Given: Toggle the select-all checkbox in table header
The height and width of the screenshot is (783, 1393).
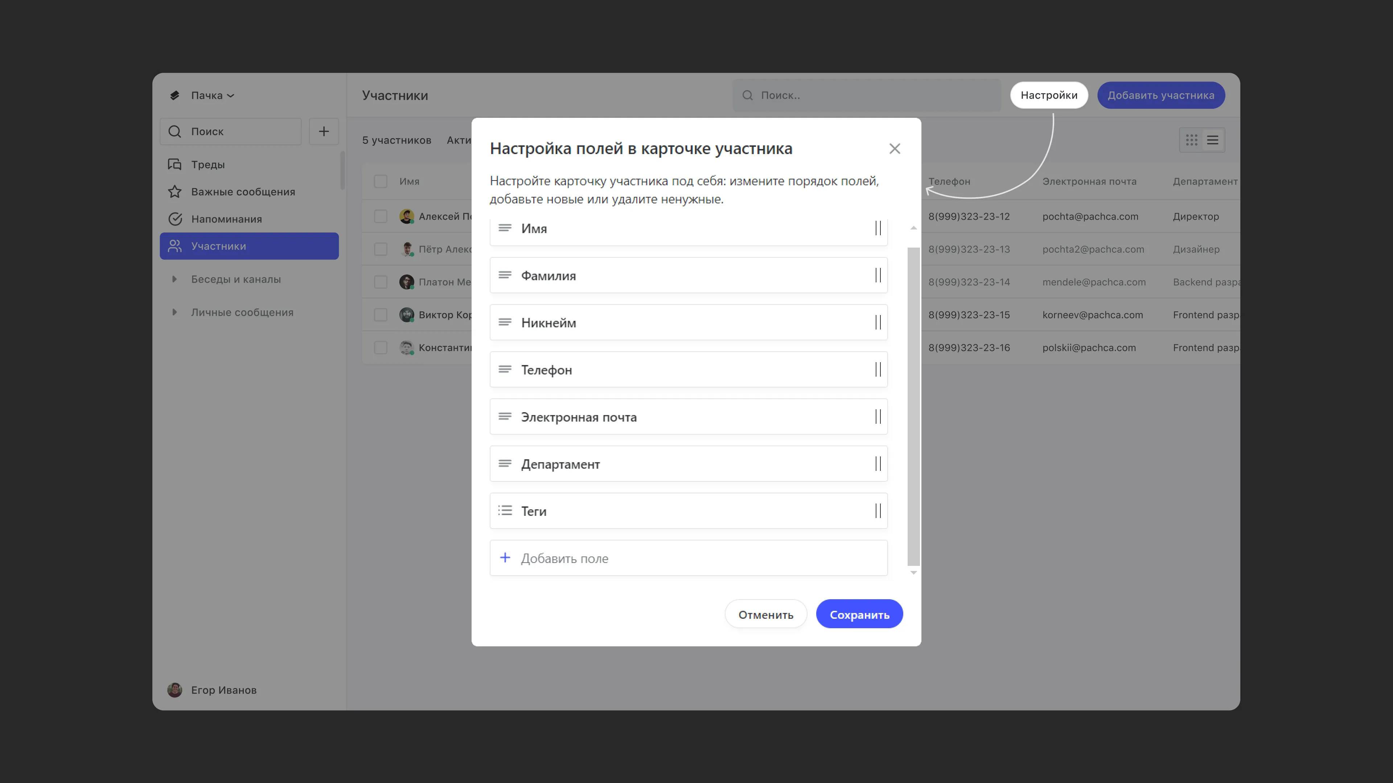Looking at the screenshot, I should (x=381, y=182).
